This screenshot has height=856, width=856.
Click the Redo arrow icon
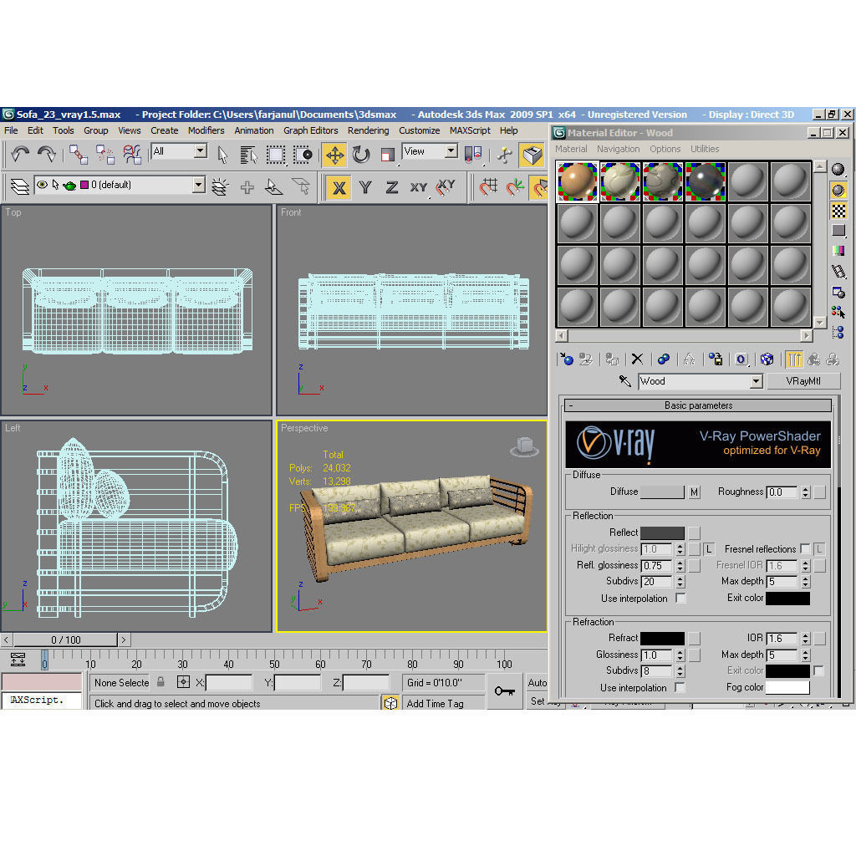(47, 155)
